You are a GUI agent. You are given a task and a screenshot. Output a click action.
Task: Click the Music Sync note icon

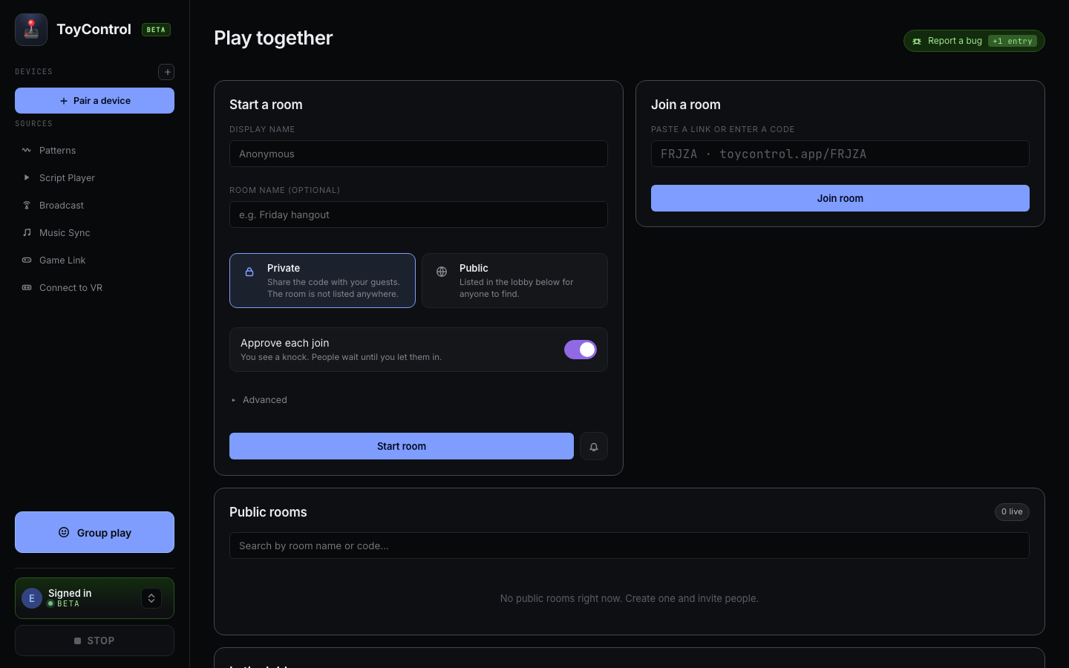coord(27,233)
